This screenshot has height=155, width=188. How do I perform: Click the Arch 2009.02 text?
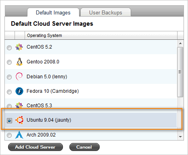(41, 135)
